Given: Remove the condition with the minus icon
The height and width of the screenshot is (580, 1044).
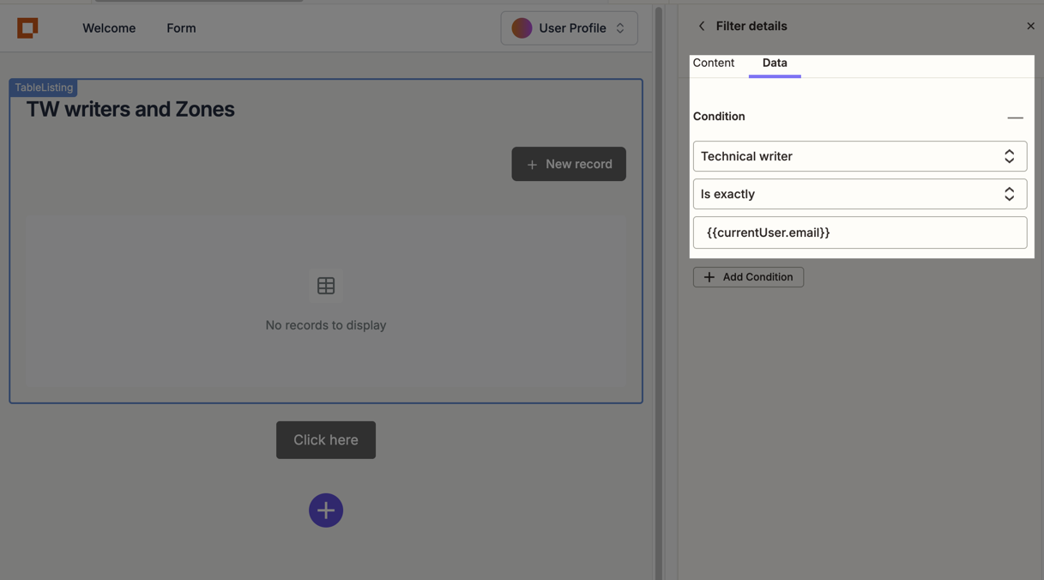Looking at the screenshot, I should pos(1015,118).
